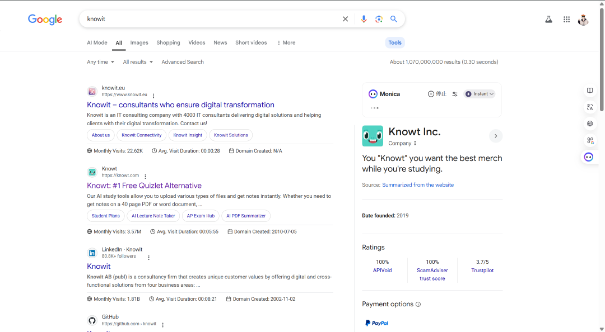The width and height of the screenshot is (605, 332).
Task: Toggle the Tools button
Action: tap(395, 42)
